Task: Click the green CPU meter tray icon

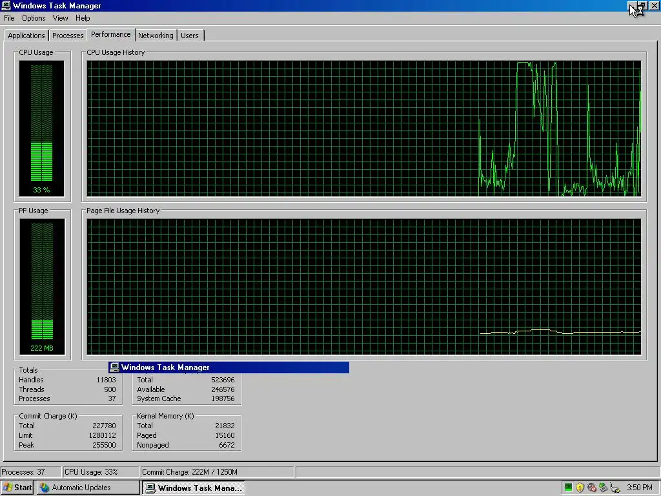Action: click(568, 488)
